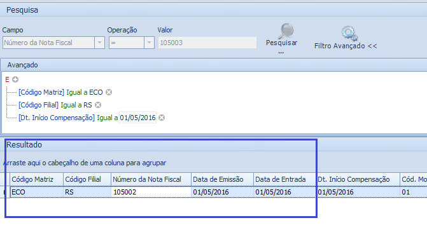Click the 01/05/2016 value in the filter condition

click(138, 118)
